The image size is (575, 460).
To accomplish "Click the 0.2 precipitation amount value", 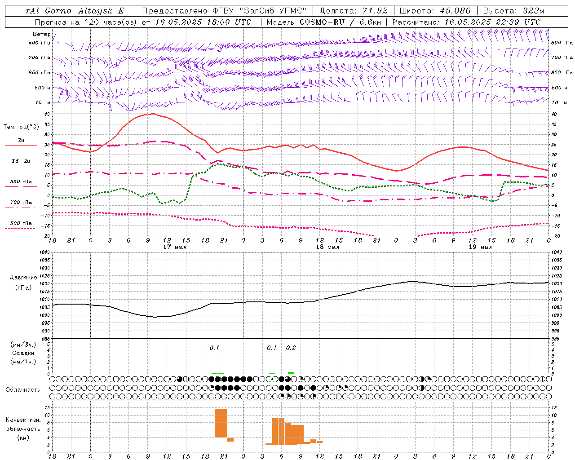I will click(291, 348).
